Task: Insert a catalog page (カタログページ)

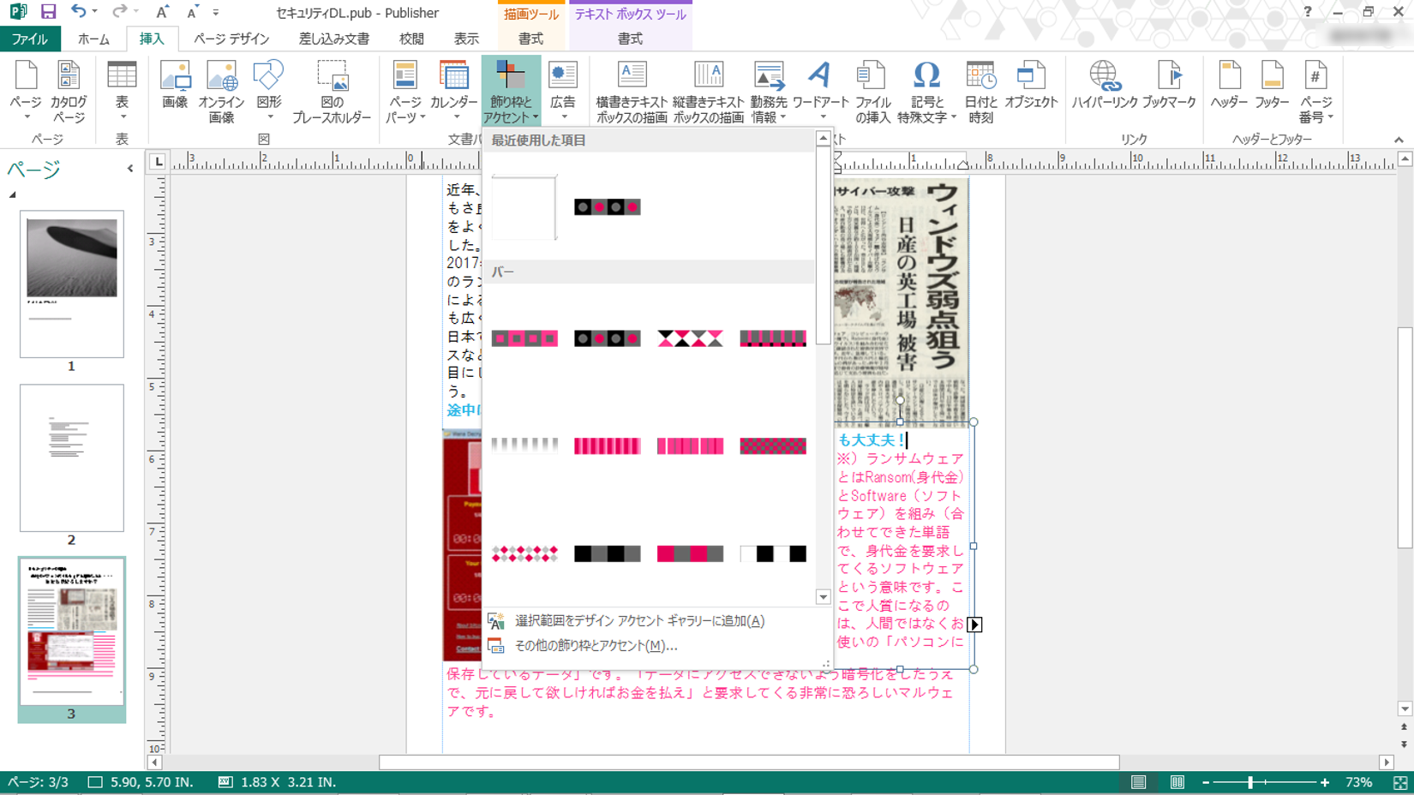Action: click(69, 92)
